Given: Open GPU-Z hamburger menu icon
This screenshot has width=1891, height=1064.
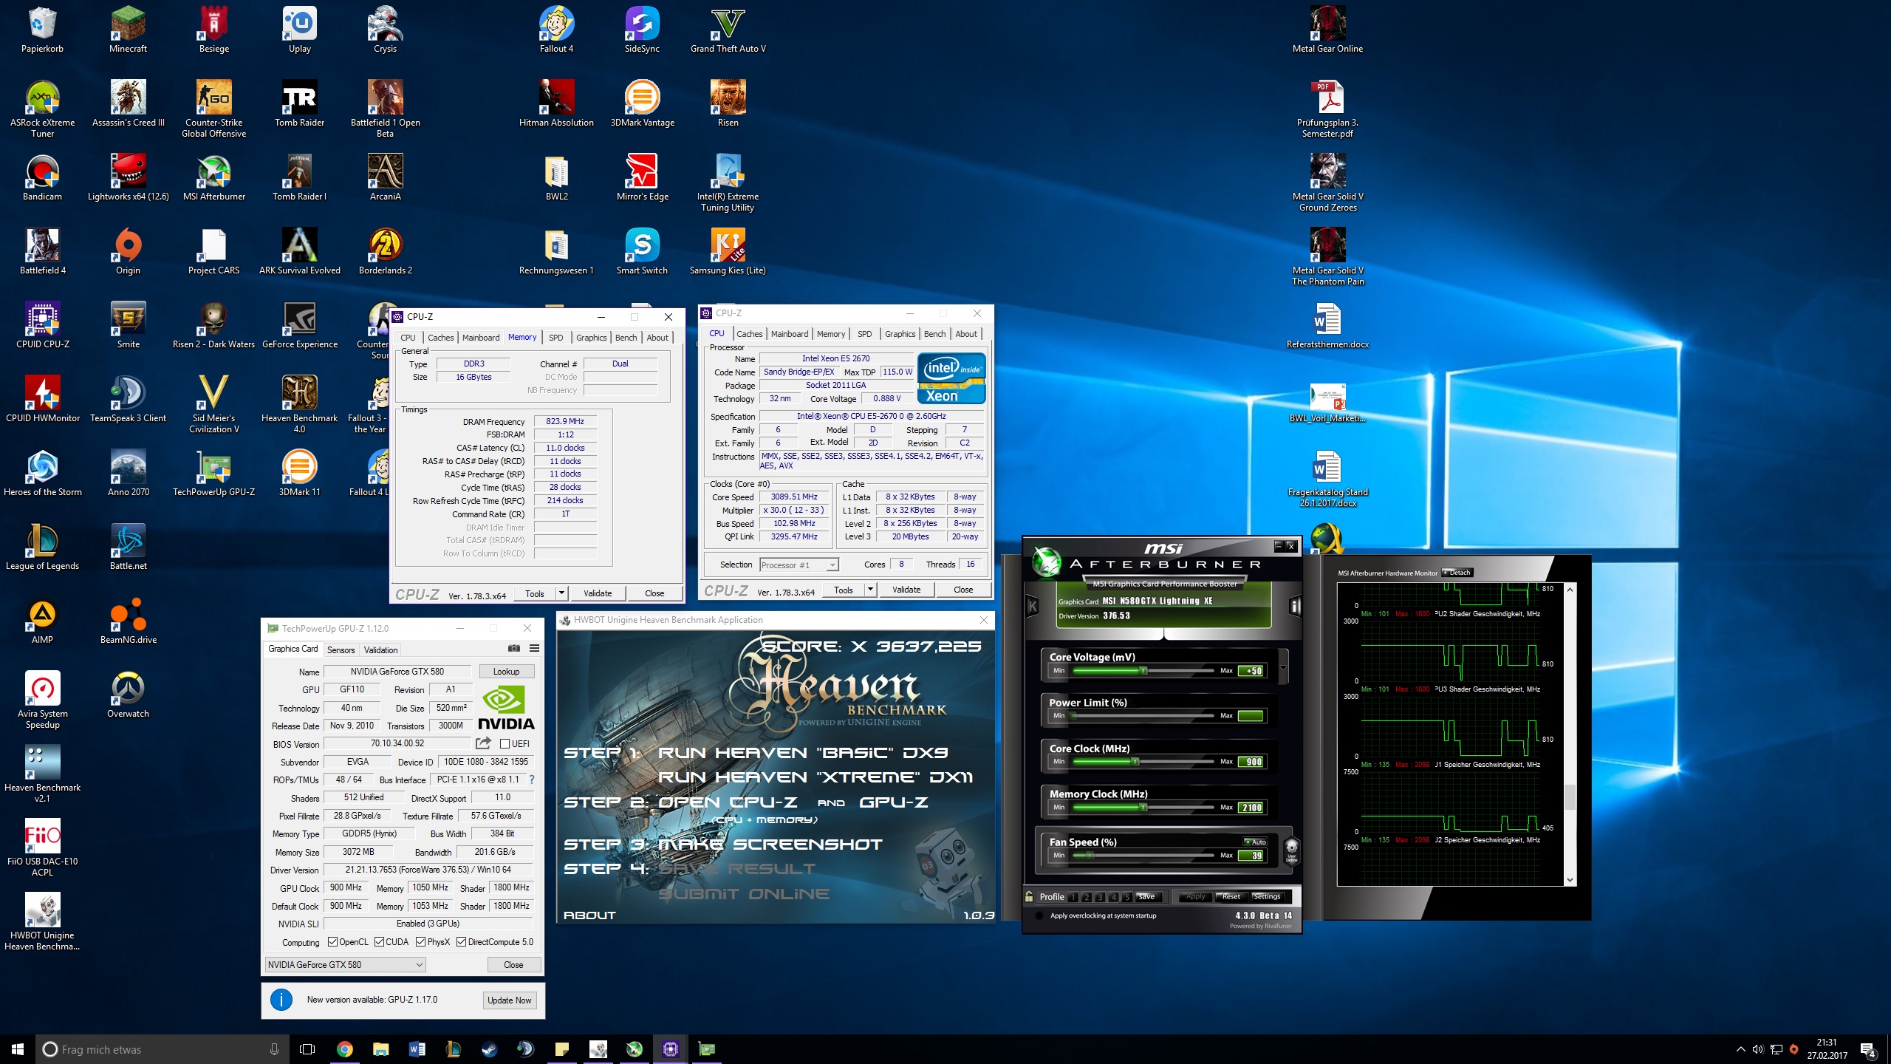Looking at the screenshot, I should 534,649.
